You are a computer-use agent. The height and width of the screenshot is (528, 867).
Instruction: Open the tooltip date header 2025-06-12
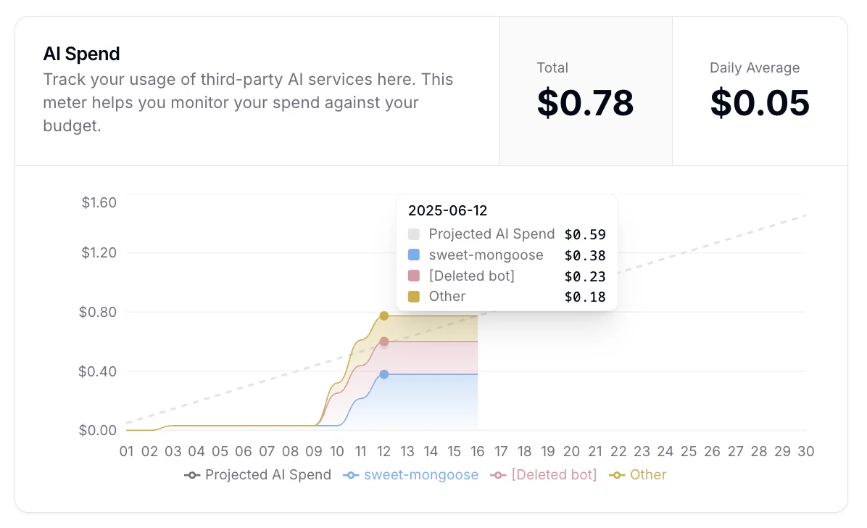447,210
